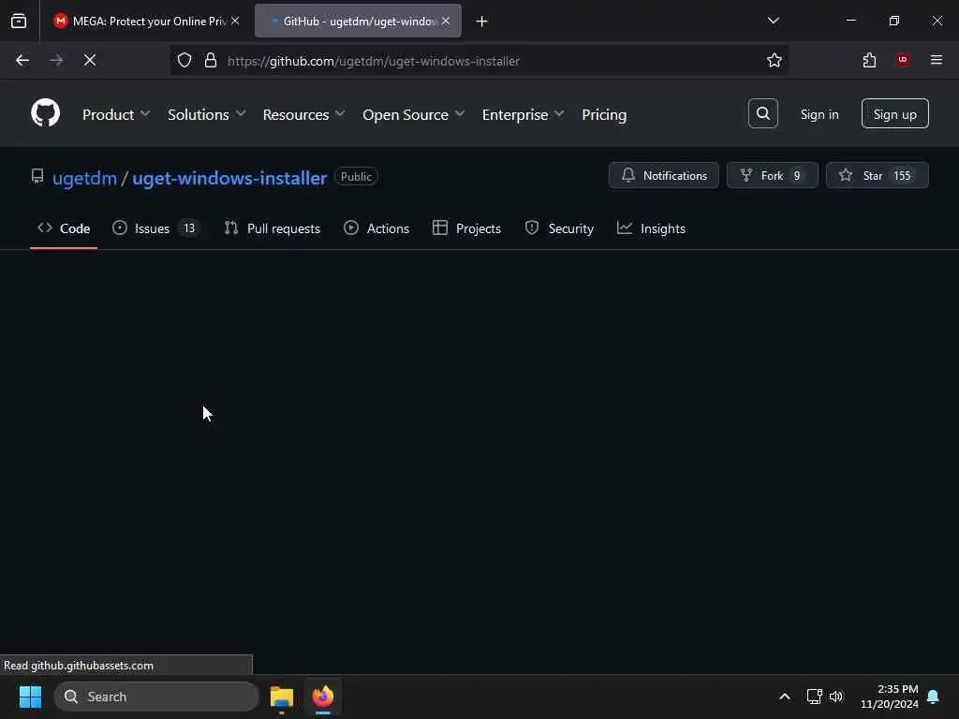Expand the Product menu
This screenshot has height=719, width=959.
tap(116, 114)
